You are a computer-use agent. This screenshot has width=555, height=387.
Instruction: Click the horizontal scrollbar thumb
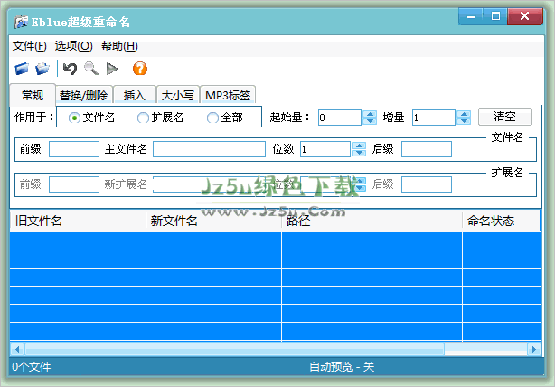tap(234, 350)
